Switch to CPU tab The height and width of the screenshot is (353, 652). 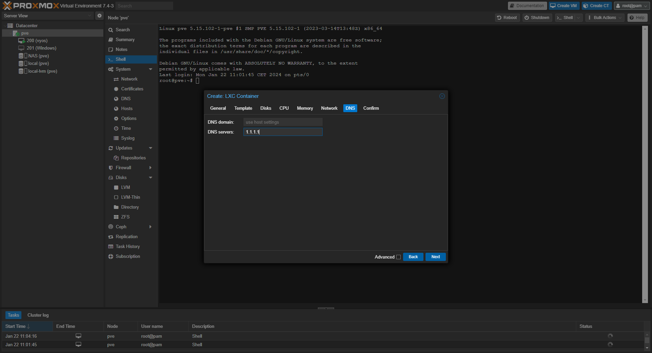284,108
